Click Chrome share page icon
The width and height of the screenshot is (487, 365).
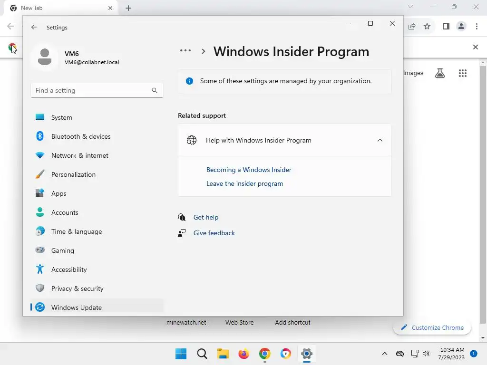pyautogui.click(x=412, y=27)
